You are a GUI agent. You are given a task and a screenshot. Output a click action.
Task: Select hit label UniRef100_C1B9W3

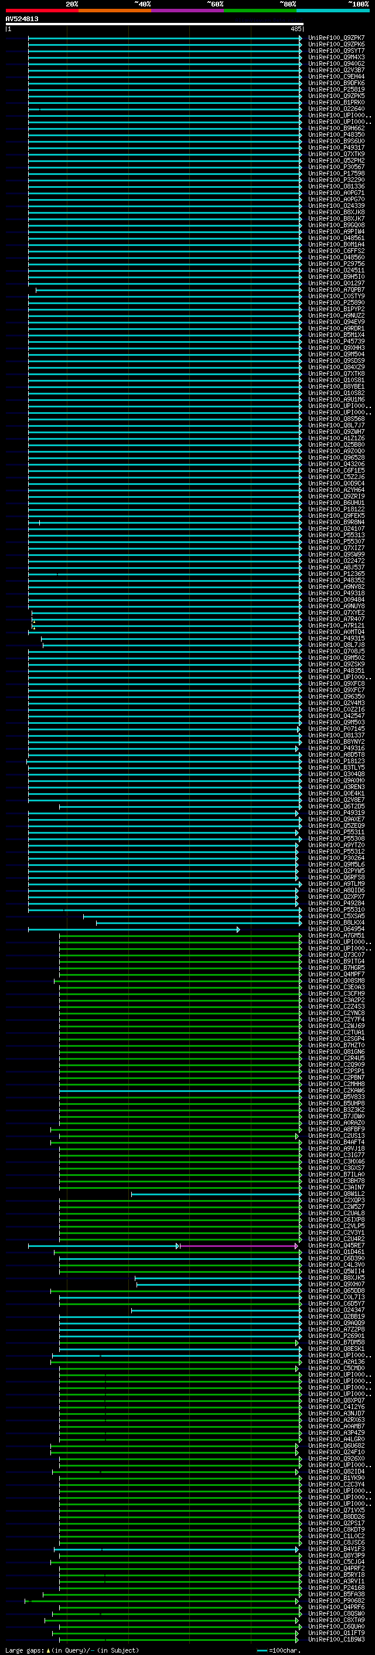pyautogui.click(x=336, y=1640)
